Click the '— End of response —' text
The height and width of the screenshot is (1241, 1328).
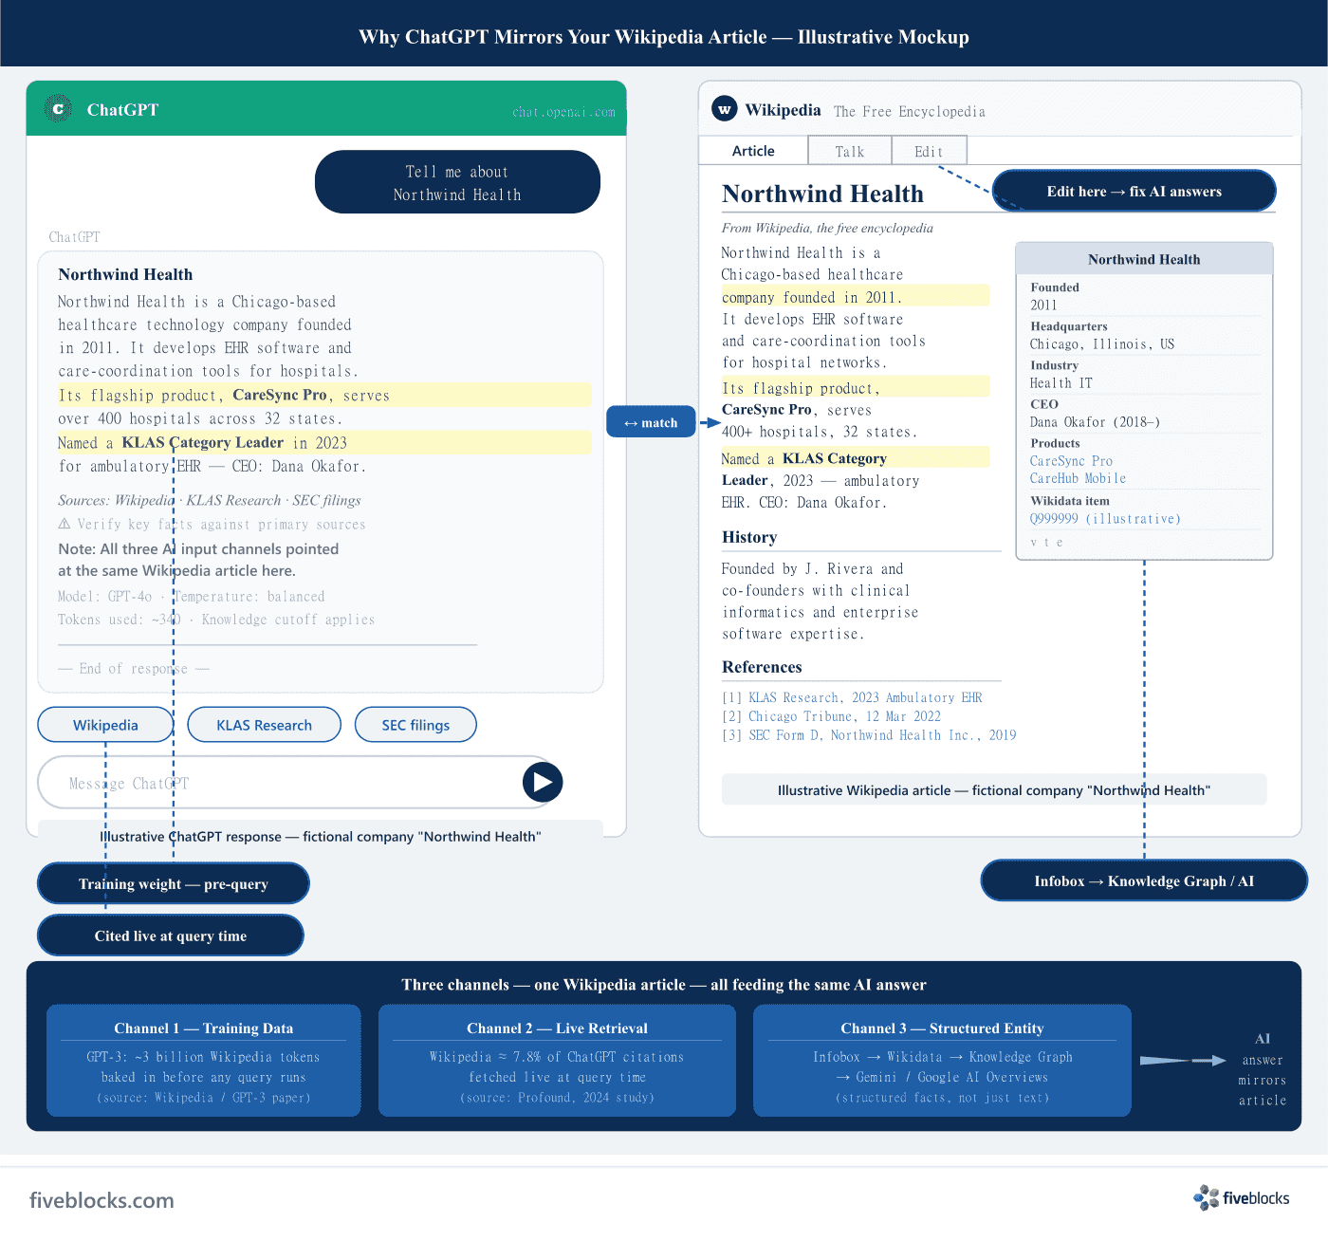[x=134, y=669]
